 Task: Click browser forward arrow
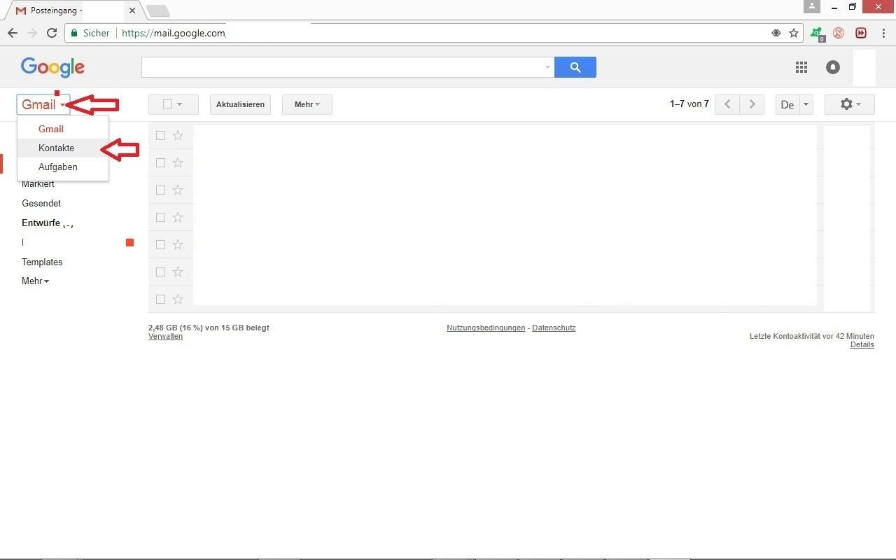32,33
